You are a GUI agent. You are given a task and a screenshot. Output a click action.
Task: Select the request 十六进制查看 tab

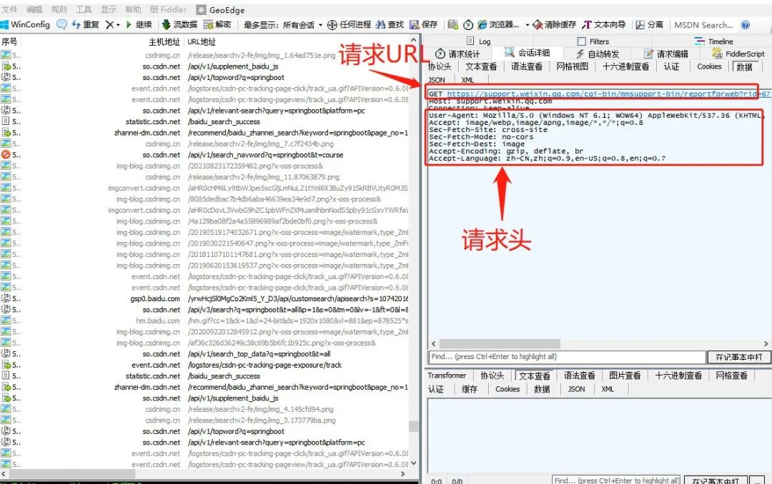[x=625, y=66]
